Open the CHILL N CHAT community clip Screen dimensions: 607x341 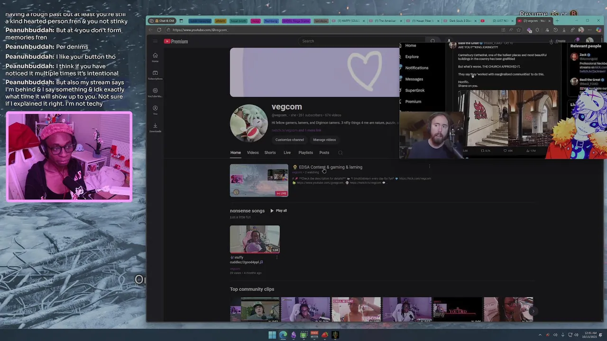[356, 310]
